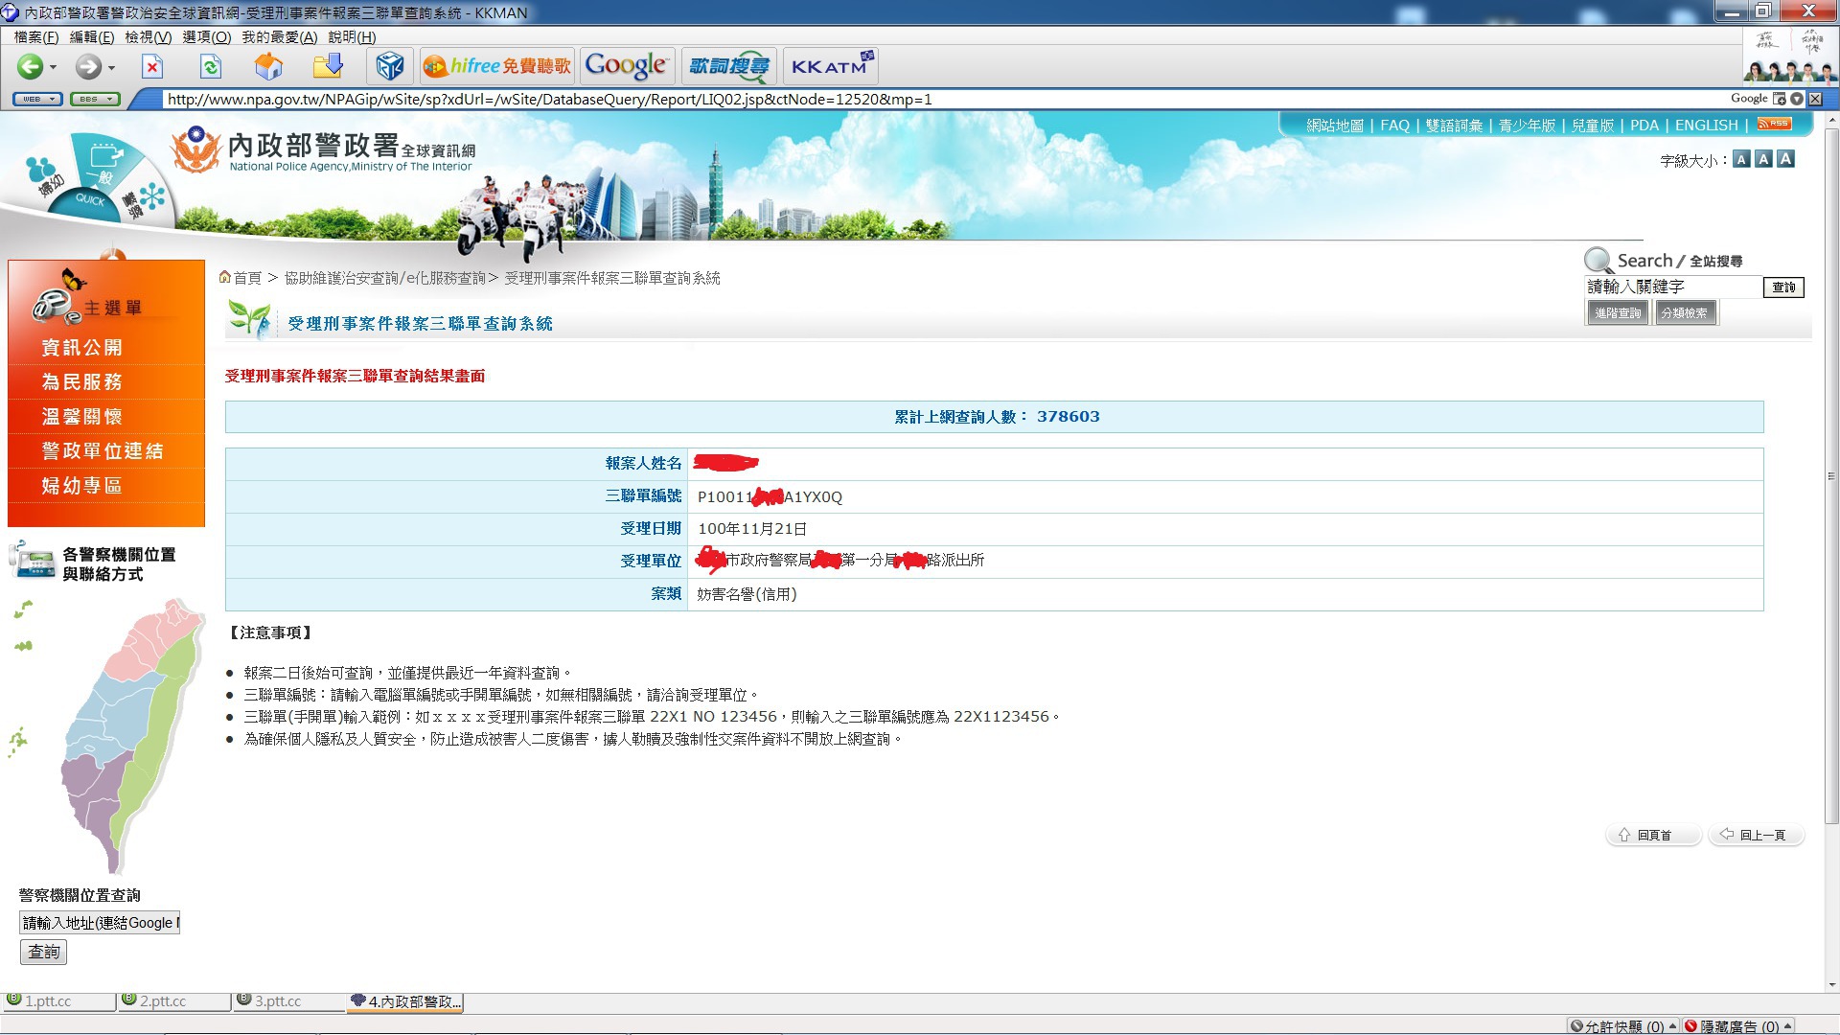Click the hifree free music toolbar button

[x=497, y=66]
